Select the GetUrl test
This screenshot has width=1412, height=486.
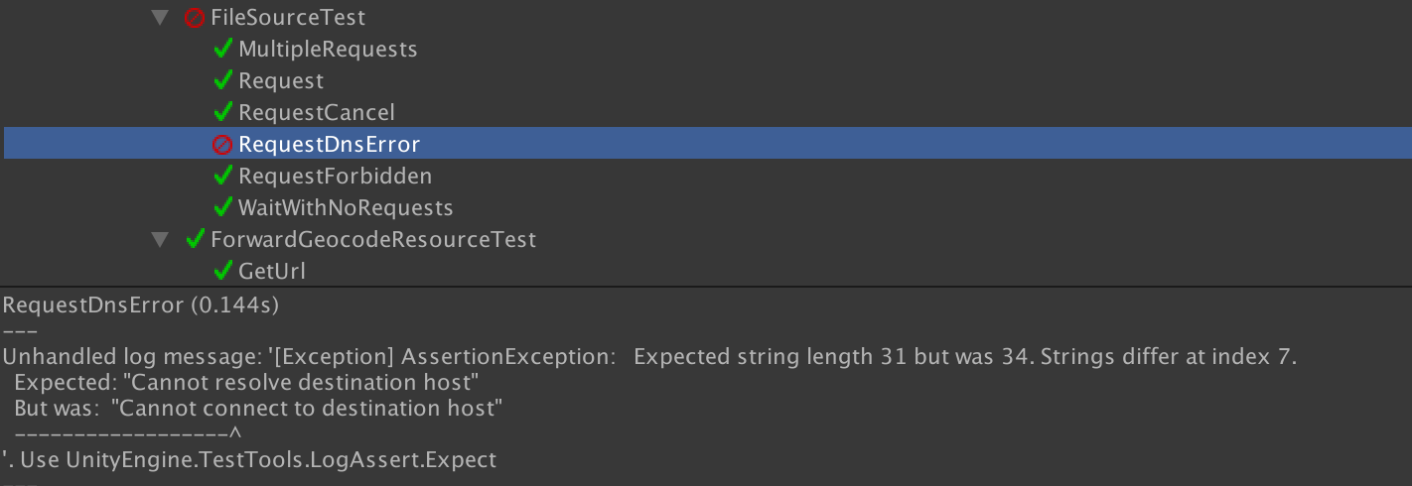272,271
